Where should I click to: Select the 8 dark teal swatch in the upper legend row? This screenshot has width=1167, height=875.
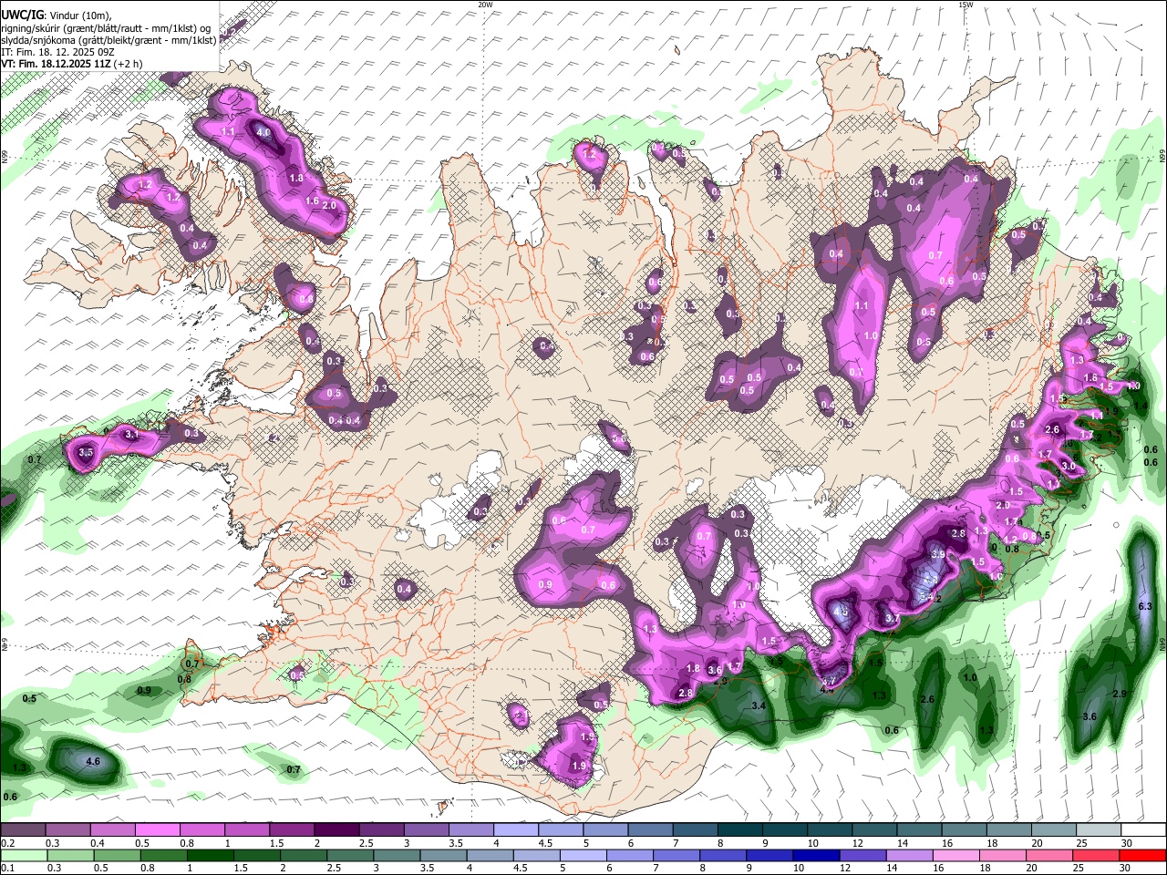(739, 830)
